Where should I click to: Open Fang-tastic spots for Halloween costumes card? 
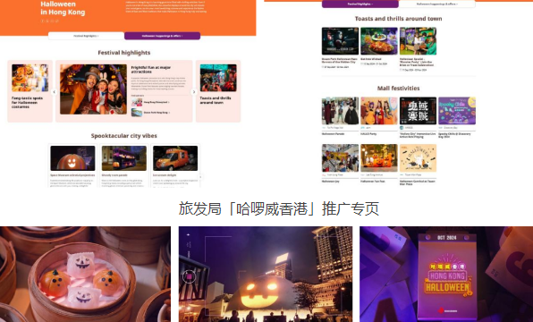click(x=30, y=91)
